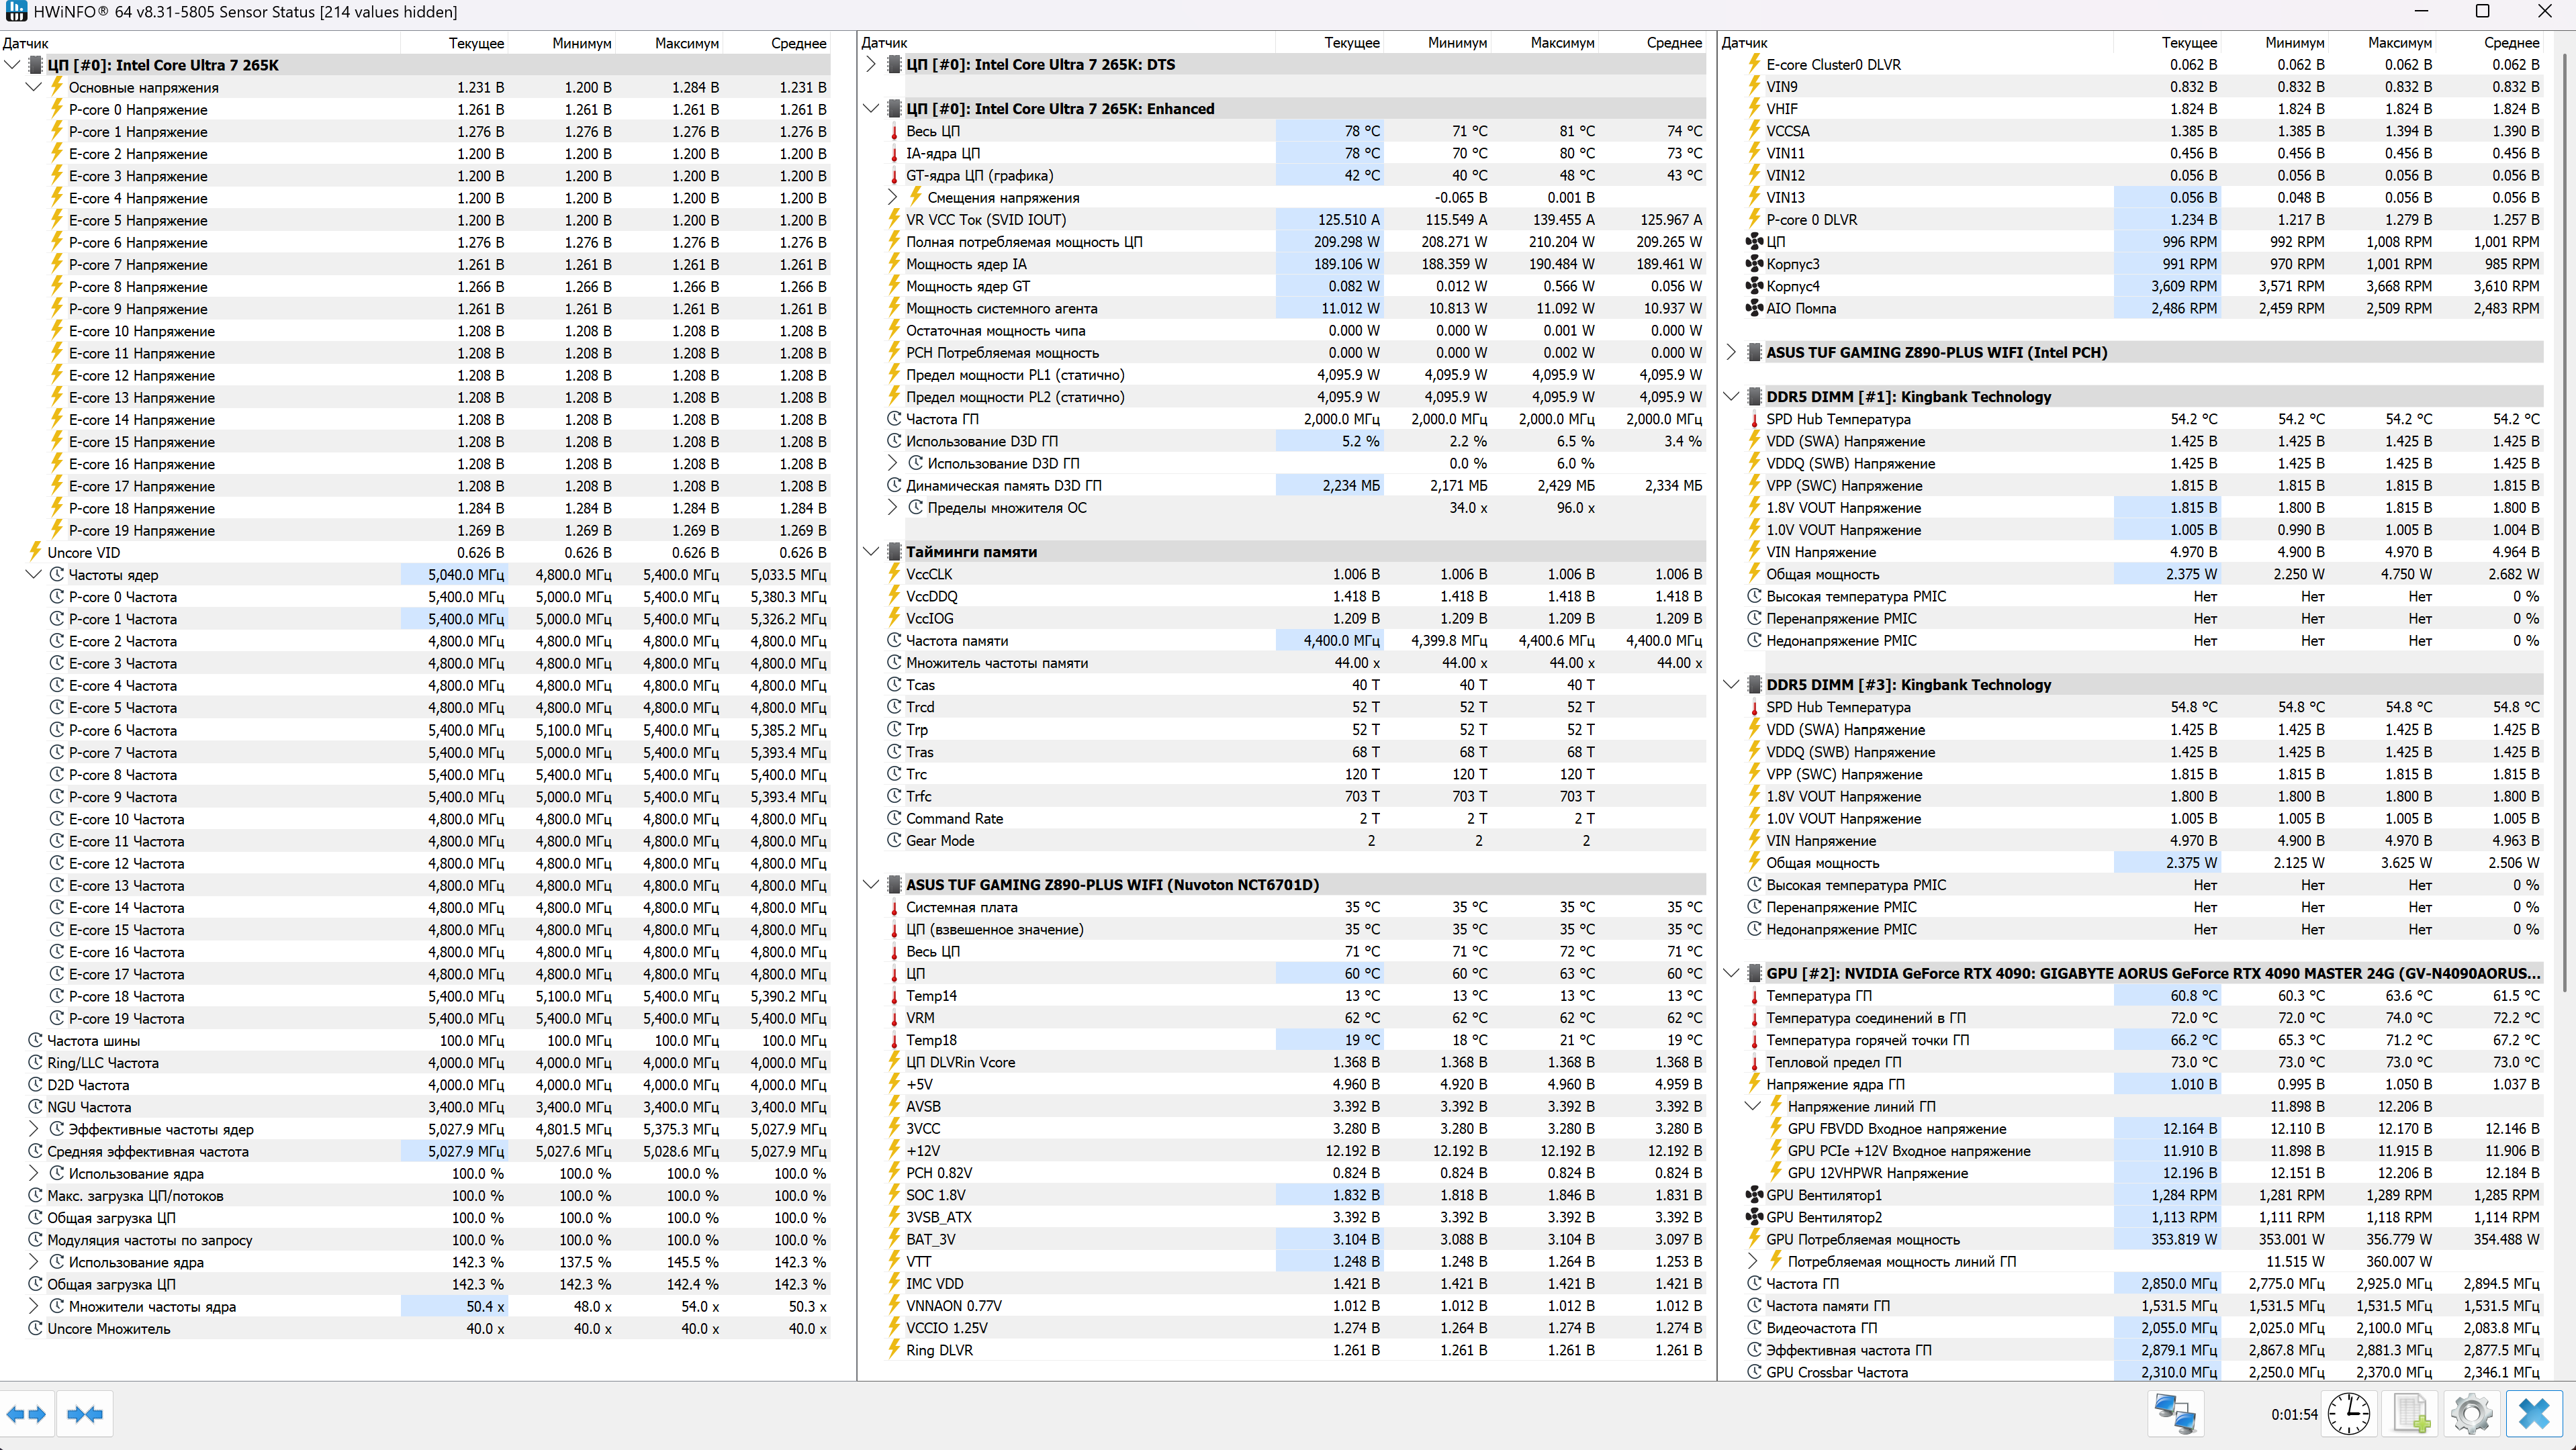Select the AIO Помпа fan row
Image resolution: width=2576 pixels, height=1450 pixels.
click(1800, 307)
